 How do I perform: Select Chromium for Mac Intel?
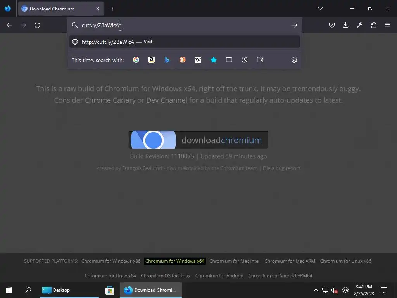234,261
